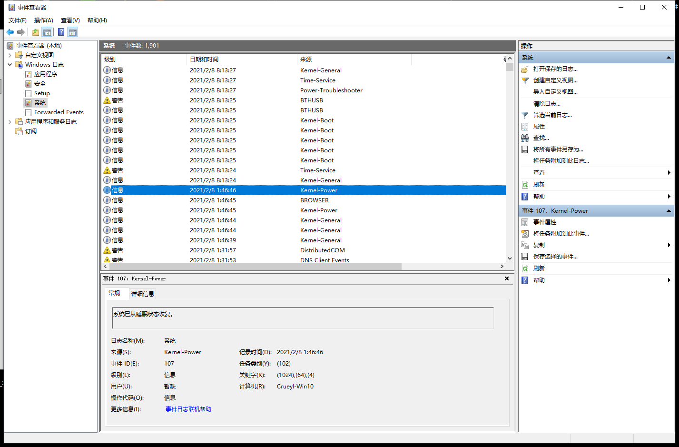Image resolution: width=679 pixels, height=447 pixels.
Task: Open the 事件日志联机帮助 link
Action: tap(188, 409)
